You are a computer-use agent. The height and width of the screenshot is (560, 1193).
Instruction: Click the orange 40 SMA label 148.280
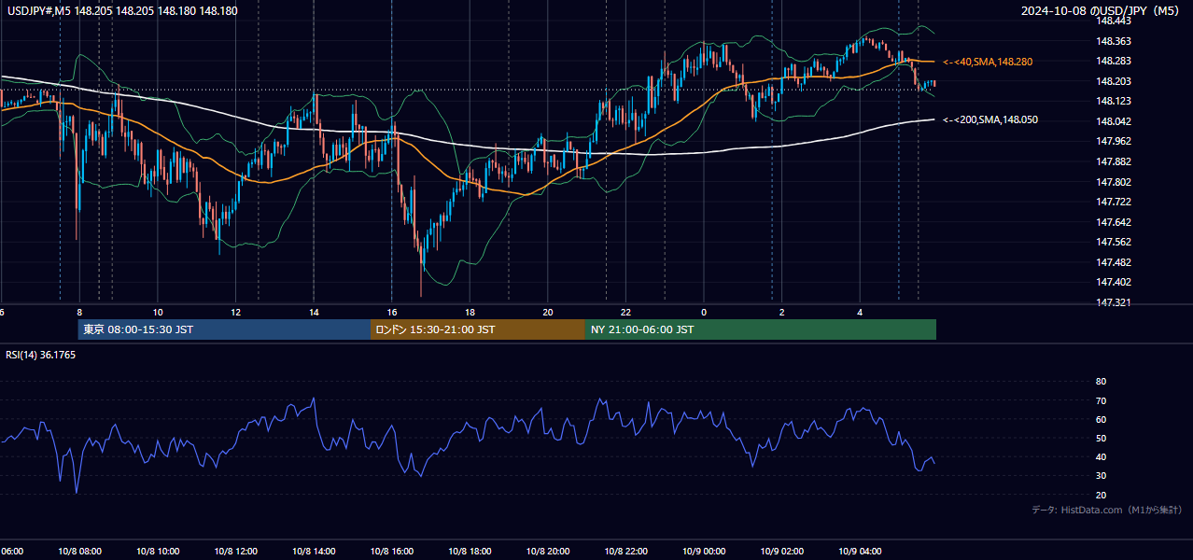coord(988,62)
